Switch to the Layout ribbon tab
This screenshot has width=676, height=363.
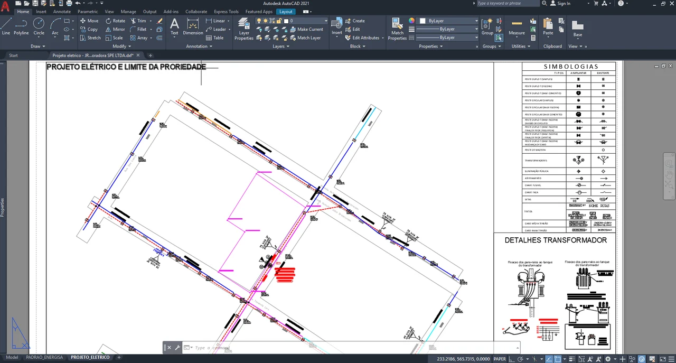[286, 12]
